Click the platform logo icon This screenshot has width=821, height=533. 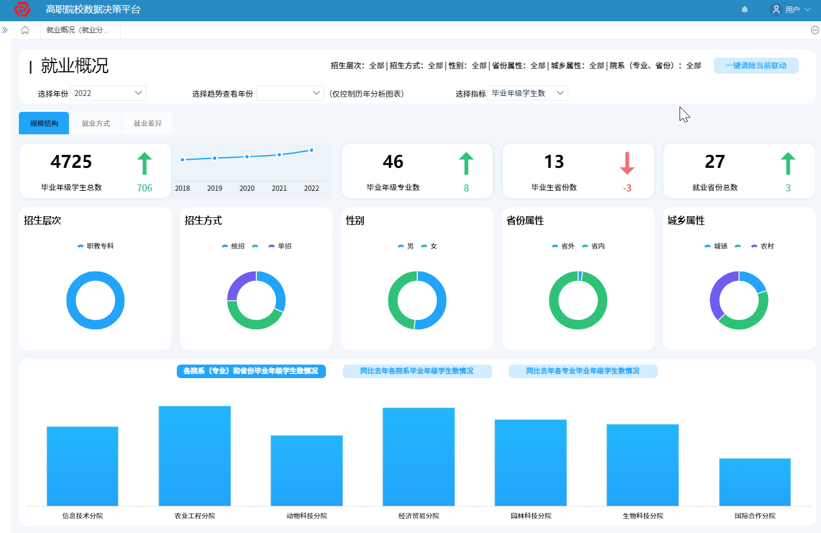point(22,9)
